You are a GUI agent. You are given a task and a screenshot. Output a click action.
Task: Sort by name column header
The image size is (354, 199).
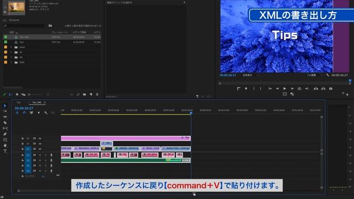point(12,32)
